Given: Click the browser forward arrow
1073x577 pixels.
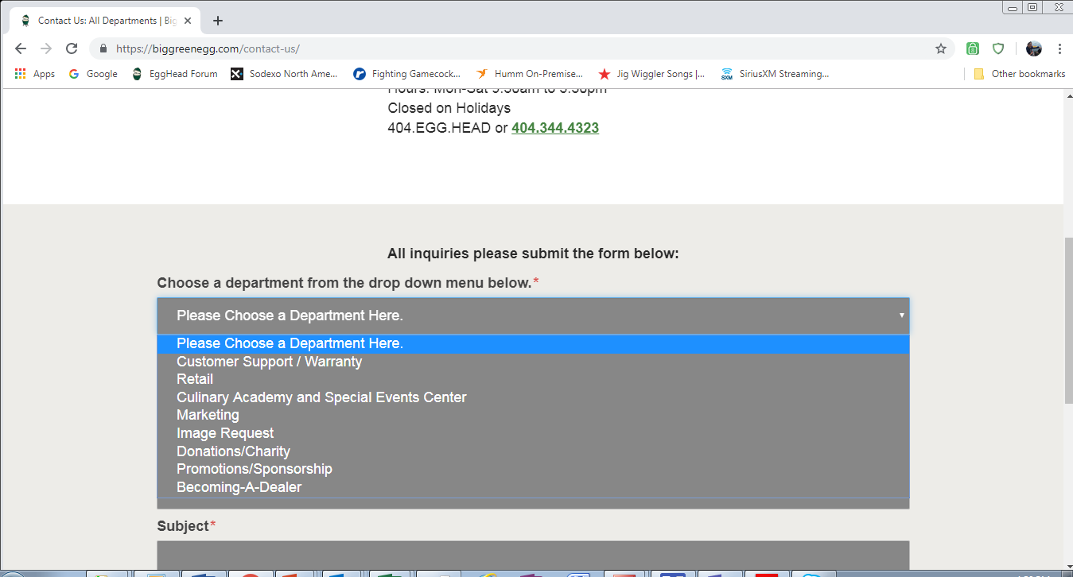Looking at the screenshot, I should click(x=46, y=48).
